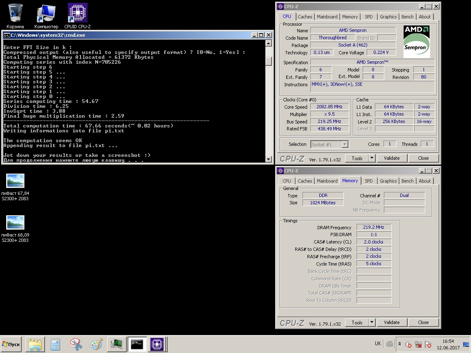Click the on-screen keyboard tray icon
This screenshot has width=471, height=353.
click(x=390, y=344)
